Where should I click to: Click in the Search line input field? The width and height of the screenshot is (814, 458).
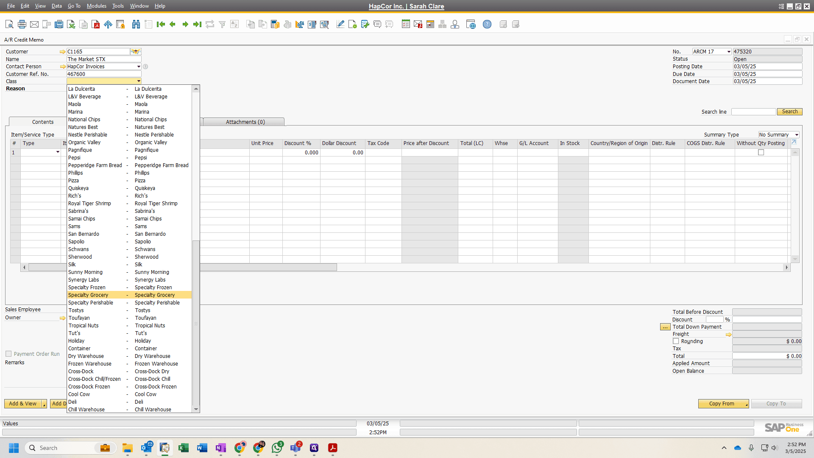753,112
